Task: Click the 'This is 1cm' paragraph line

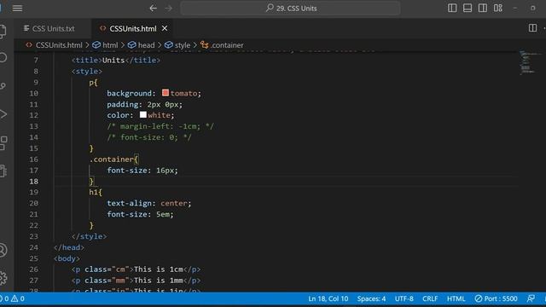Action: (136, 269)
